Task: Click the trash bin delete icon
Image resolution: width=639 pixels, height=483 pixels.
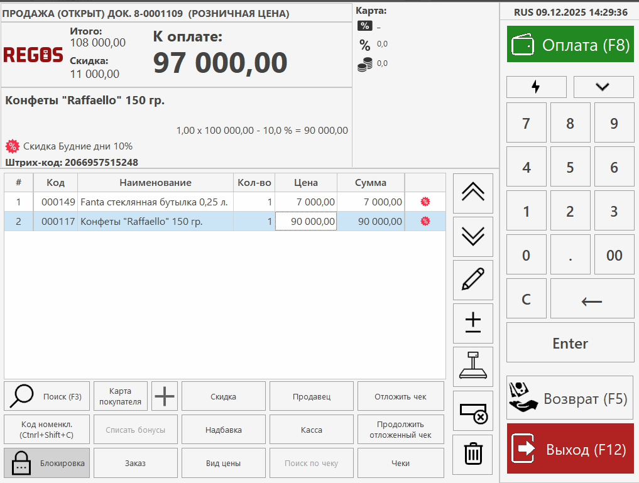Action: (472, 454)
